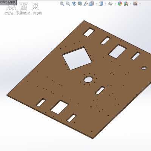Toggle the Section View tool
This screenshot has width=151, height=151.
pos(80,4)
